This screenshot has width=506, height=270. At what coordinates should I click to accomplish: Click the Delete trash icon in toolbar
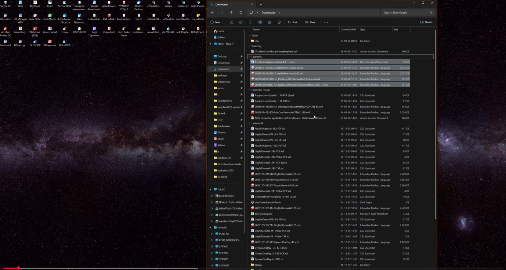(279, 22)
